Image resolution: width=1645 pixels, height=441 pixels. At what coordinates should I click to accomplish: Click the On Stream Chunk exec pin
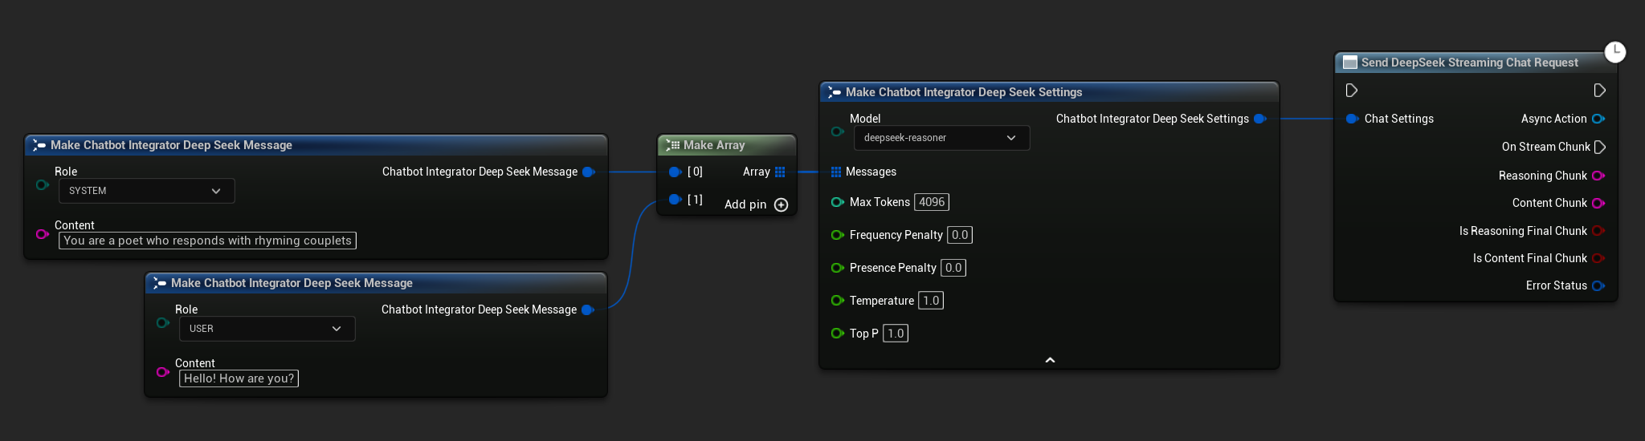(1599, 147)
